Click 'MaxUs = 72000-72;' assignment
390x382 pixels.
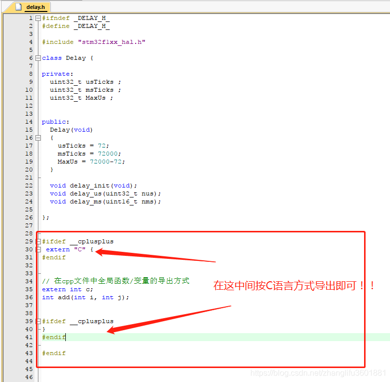(91, 162)
